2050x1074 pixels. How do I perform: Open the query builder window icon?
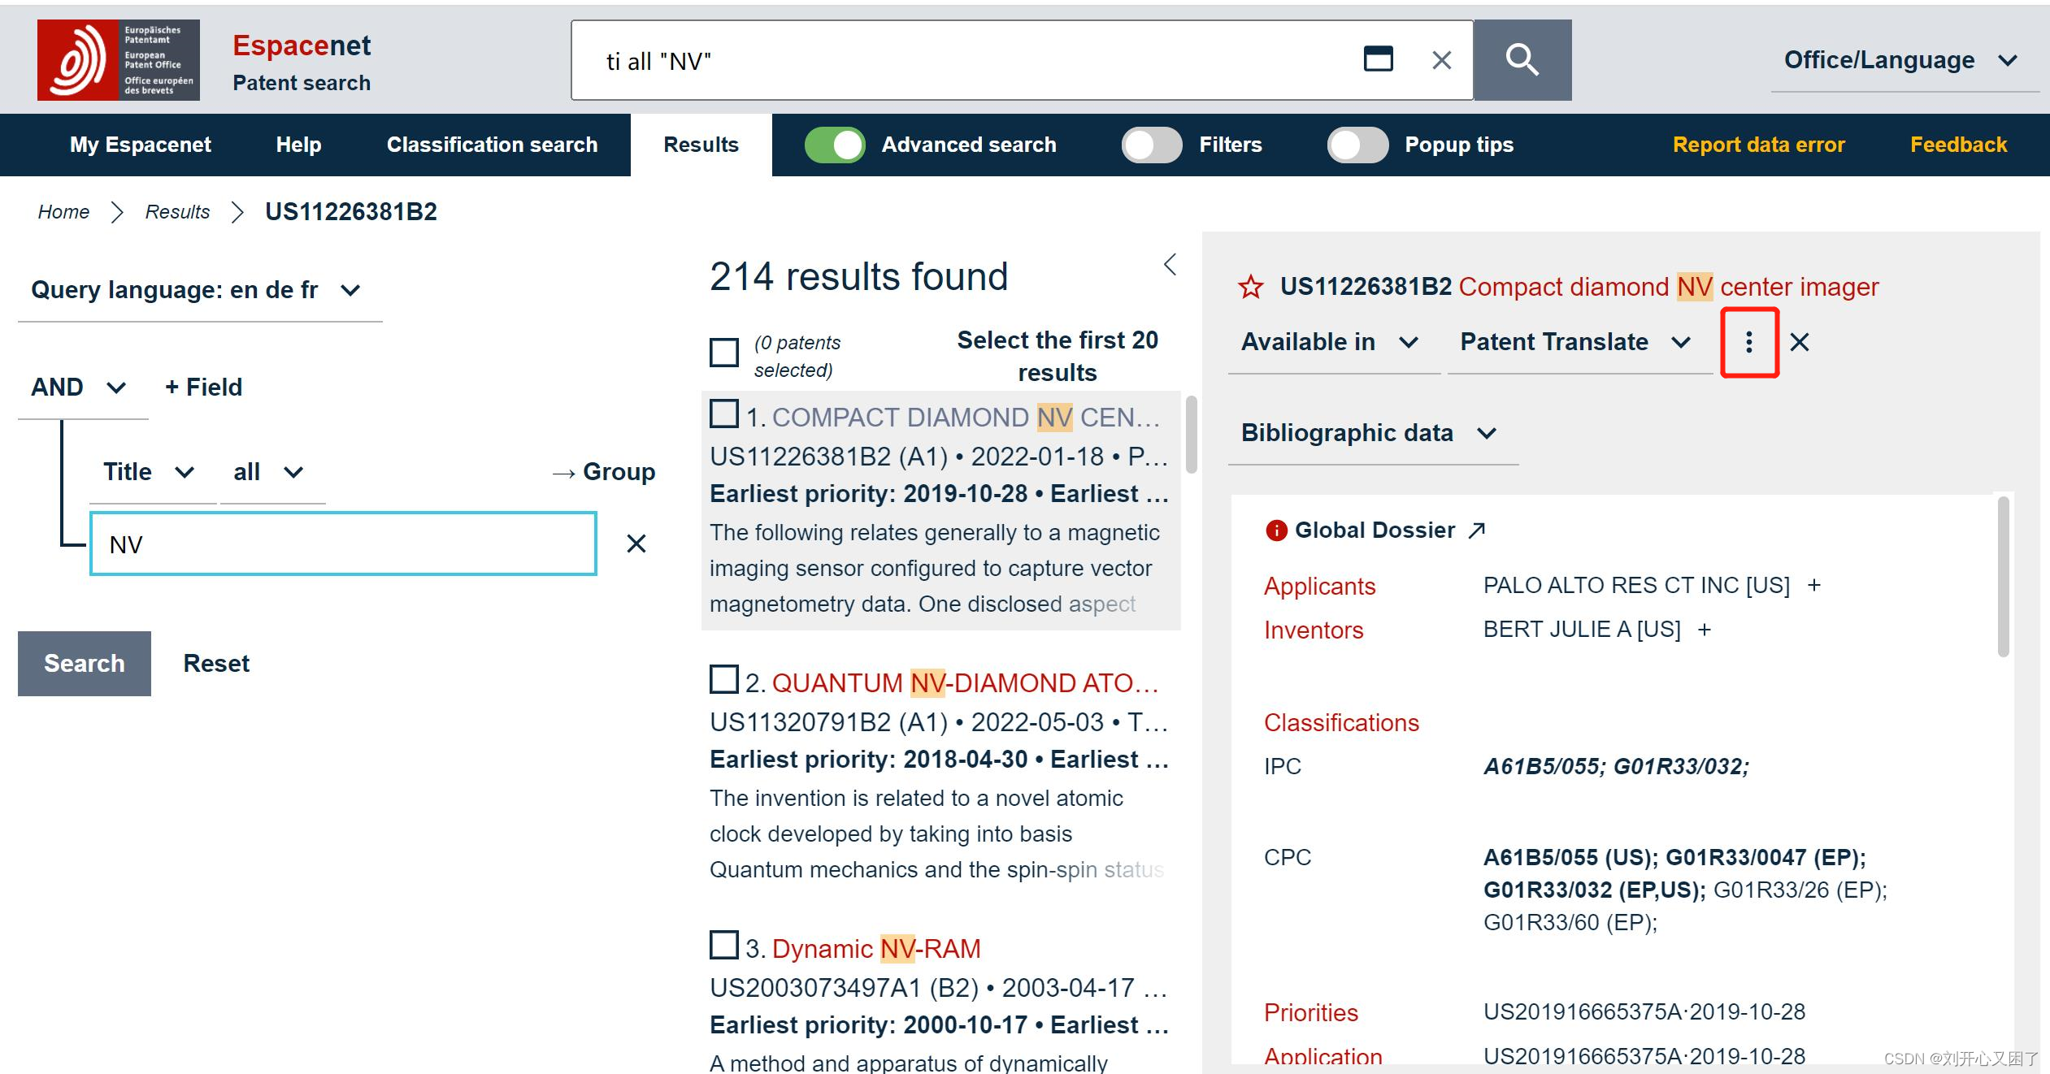[1378, 59]
